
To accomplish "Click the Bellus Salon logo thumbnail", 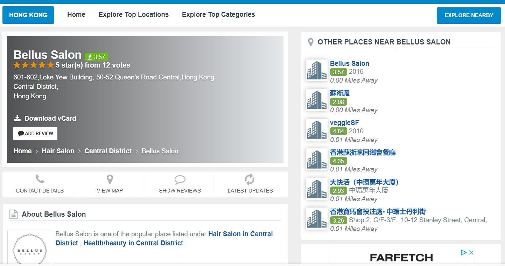I will (x=29, y=247).
